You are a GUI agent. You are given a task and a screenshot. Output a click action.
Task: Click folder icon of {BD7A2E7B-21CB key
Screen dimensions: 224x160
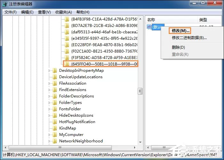[x=67, y=26]
